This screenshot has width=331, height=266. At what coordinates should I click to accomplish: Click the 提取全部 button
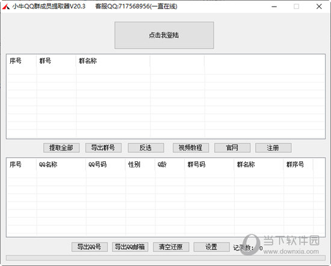point(61,147)
